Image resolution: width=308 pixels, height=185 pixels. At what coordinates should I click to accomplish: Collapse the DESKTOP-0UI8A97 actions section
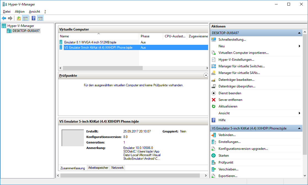[299, 33]
